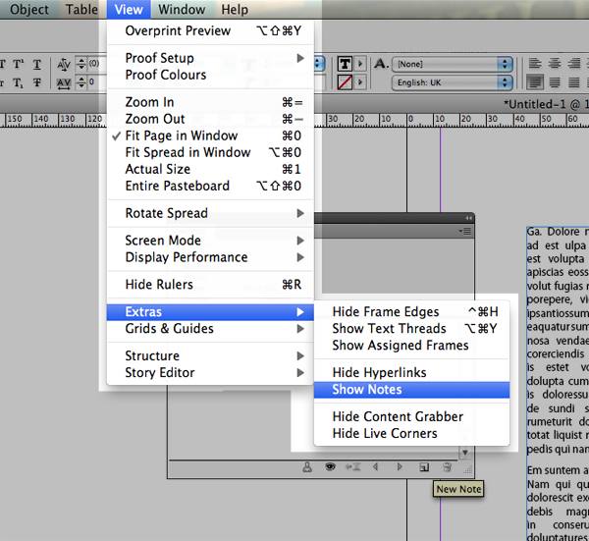
Task: Expand the Grids & Guides submenu
Action: (210, 329)
